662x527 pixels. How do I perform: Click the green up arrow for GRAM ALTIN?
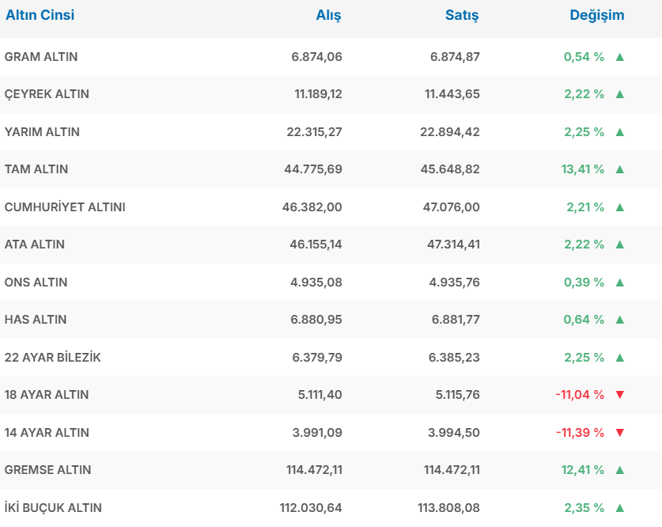[x=619, y=57]
